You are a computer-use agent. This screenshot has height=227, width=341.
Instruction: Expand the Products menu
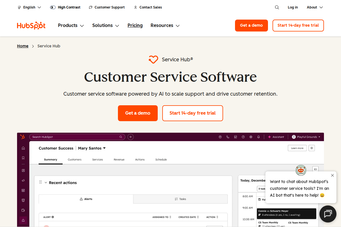pos(71,26)
